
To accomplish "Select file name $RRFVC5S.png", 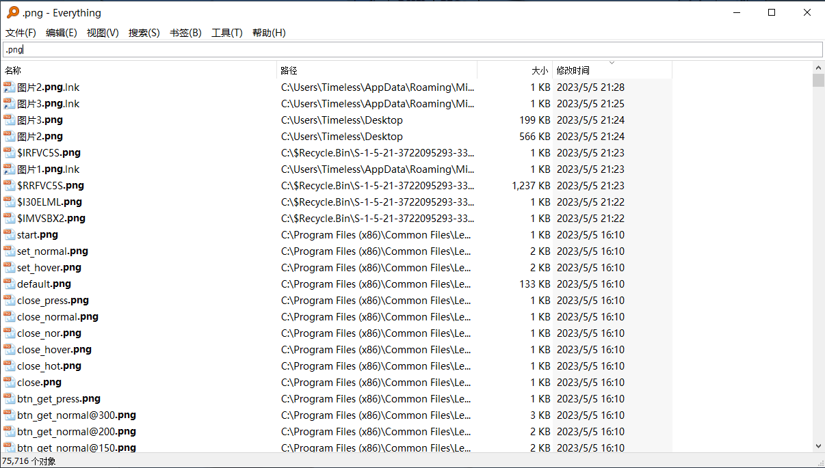I will 51,185.
